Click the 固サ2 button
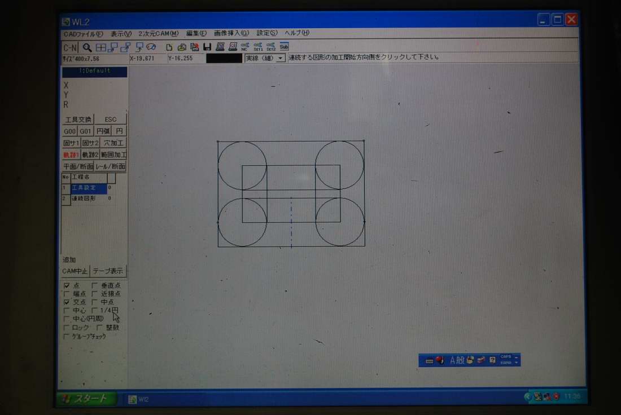This screenshot has width=621, height=415. coord(90,143)
